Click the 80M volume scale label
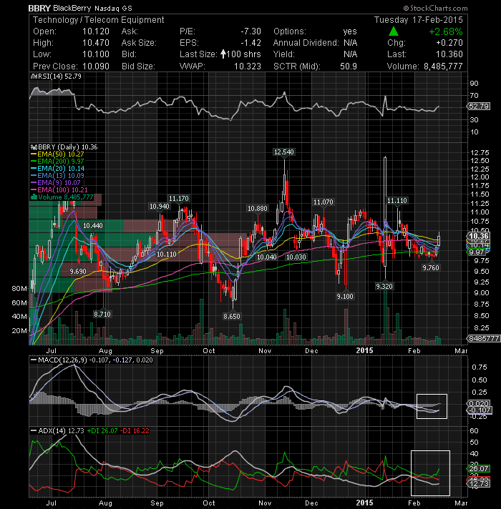Screen dimensions: 501x509 coord(19,289)
